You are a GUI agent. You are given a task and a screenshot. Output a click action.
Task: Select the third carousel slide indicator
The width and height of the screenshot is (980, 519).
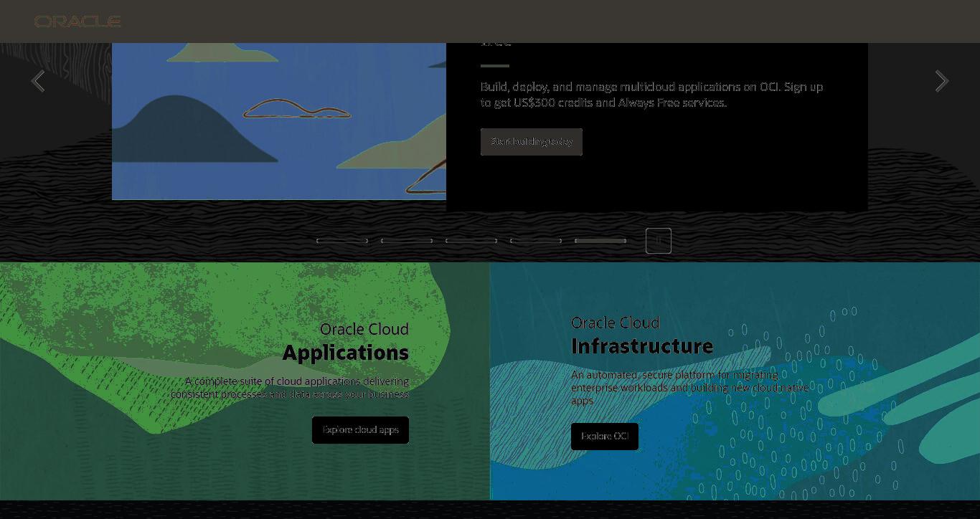[471, 241]
